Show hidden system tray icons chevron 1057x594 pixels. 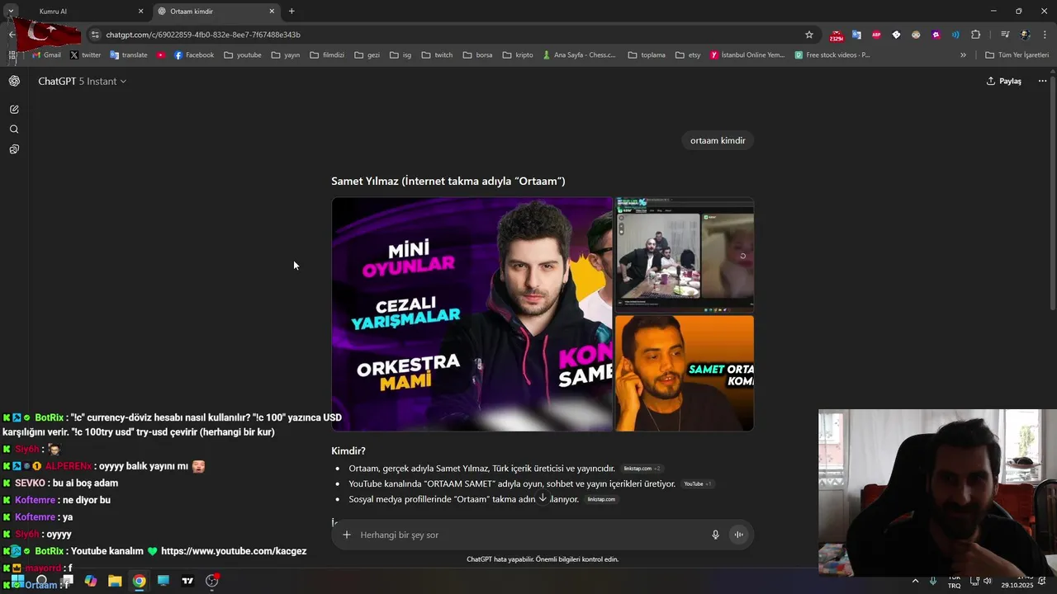pyautogui.click(x=915, y=582)
